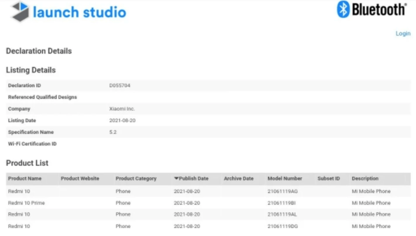Image resolution: width=416 pixels, height=236 pixels.
Task: Click the Description column header
Action: click(x=365, y=179)
